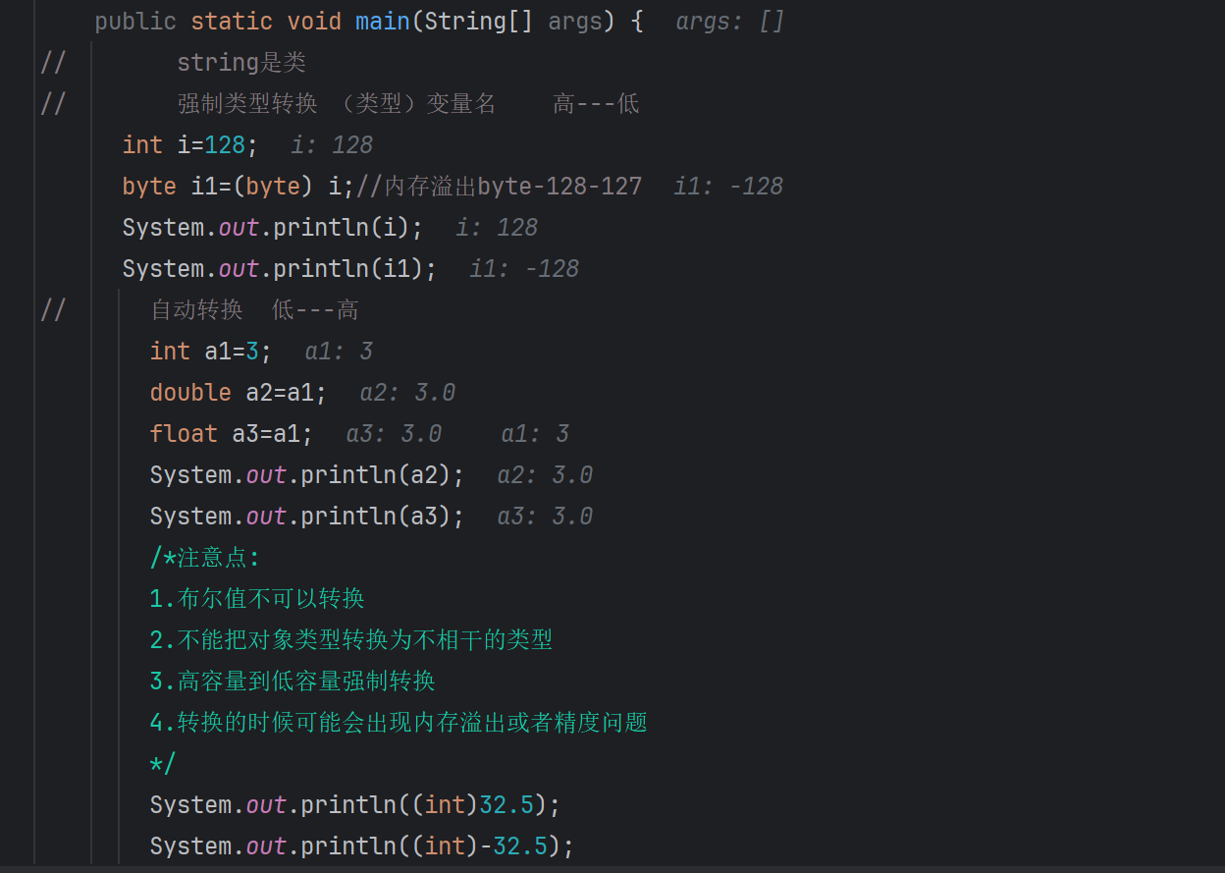This screenshot has width=1225, height=873.
Task: Select the inline hint args: []
Action: click(728, 20)
